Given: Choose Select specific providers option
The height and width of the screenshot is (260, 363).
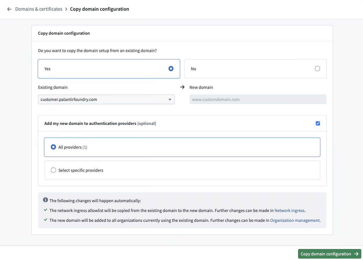Looking at the screenshot, I should pos(53,170).
